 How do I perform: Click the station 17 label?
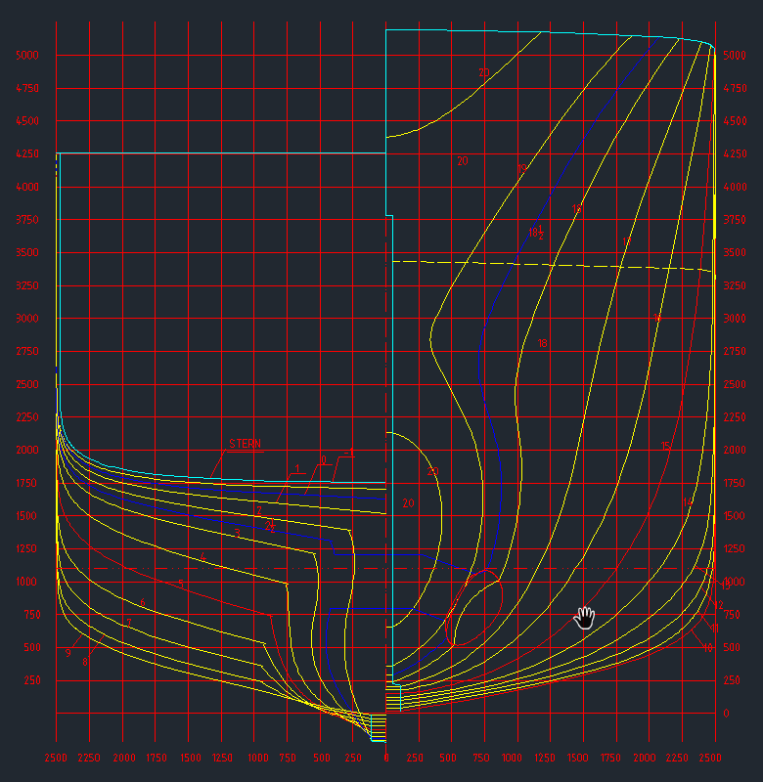click(x=626, y=241)
